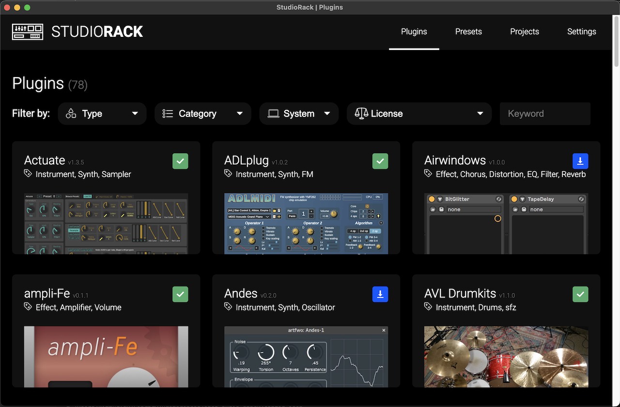Open the License filter dropdown
This screenshot has width=620, height=407.
pos(419,114)
